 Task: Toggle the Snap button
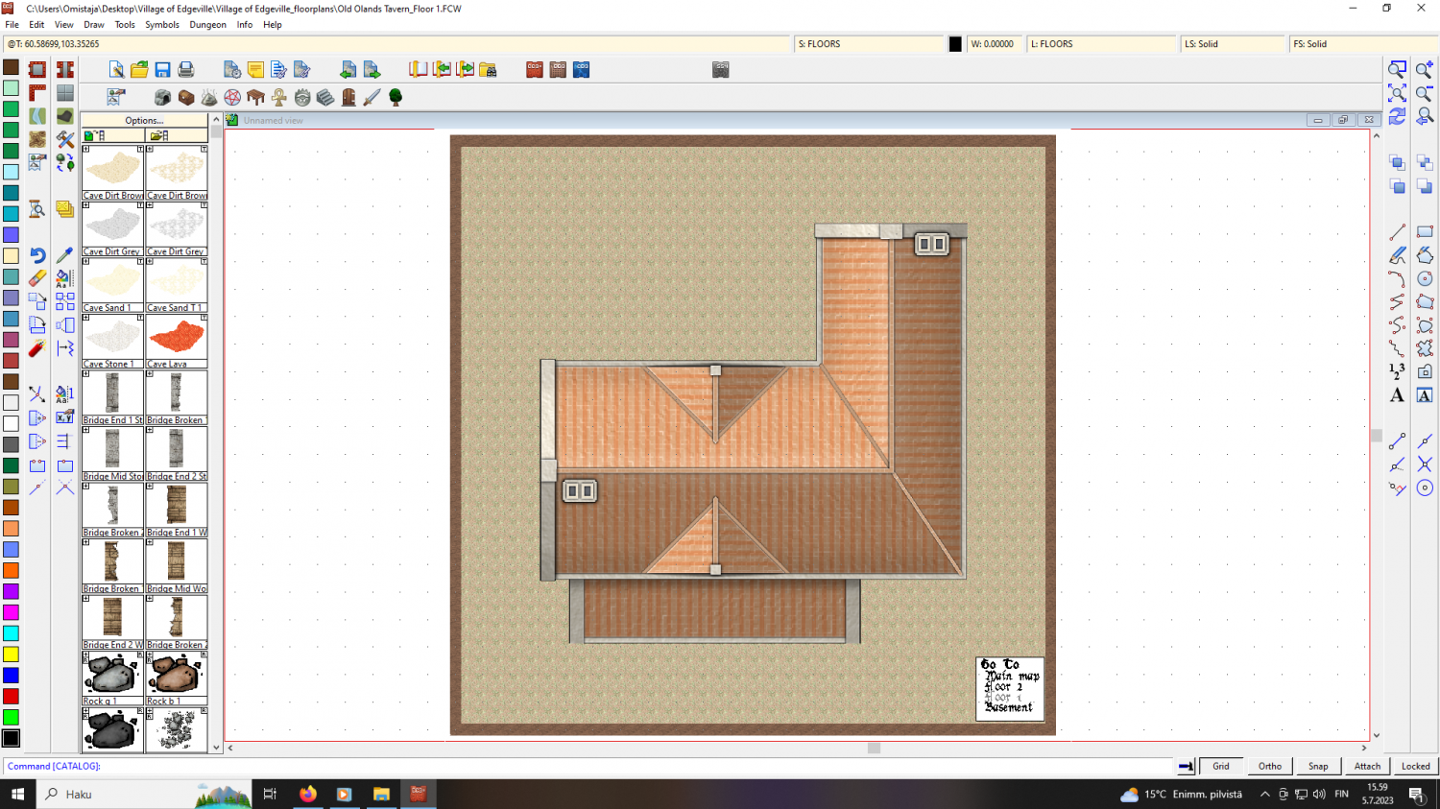[1318, 766]
